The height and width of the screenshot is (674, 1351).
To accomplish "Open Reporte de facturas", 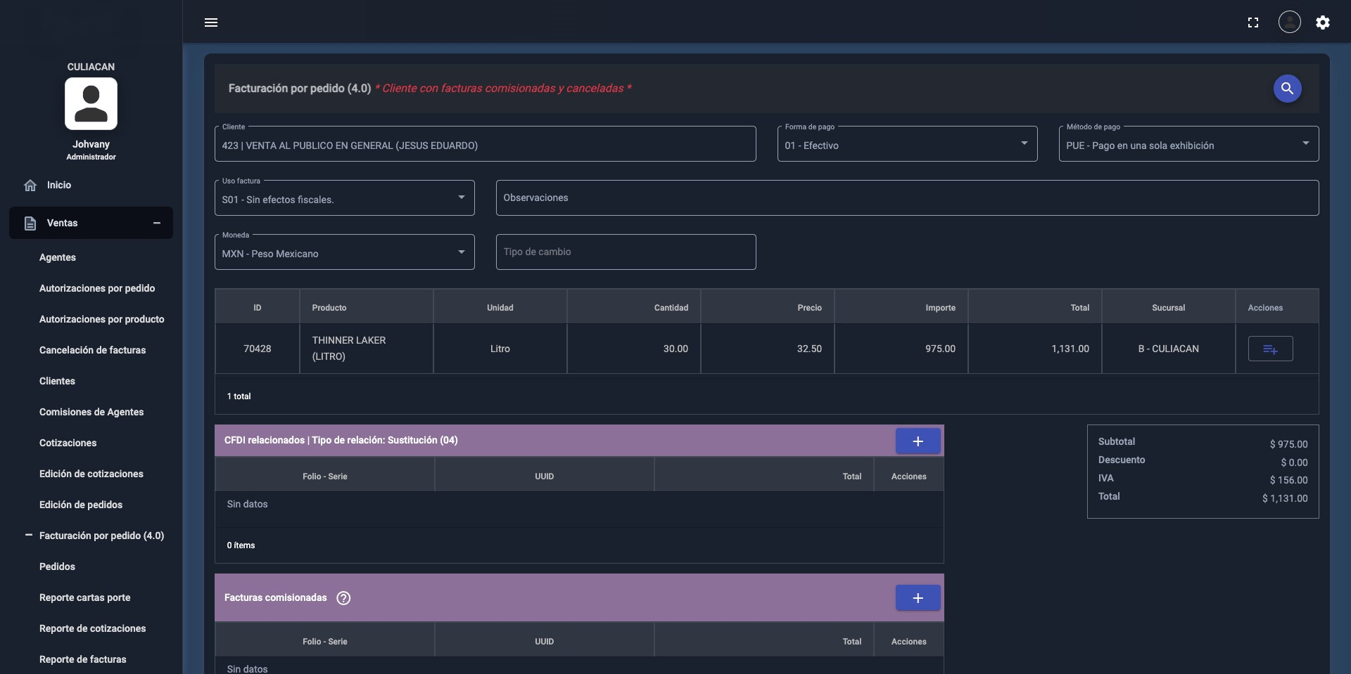I will tap(82, 659).
